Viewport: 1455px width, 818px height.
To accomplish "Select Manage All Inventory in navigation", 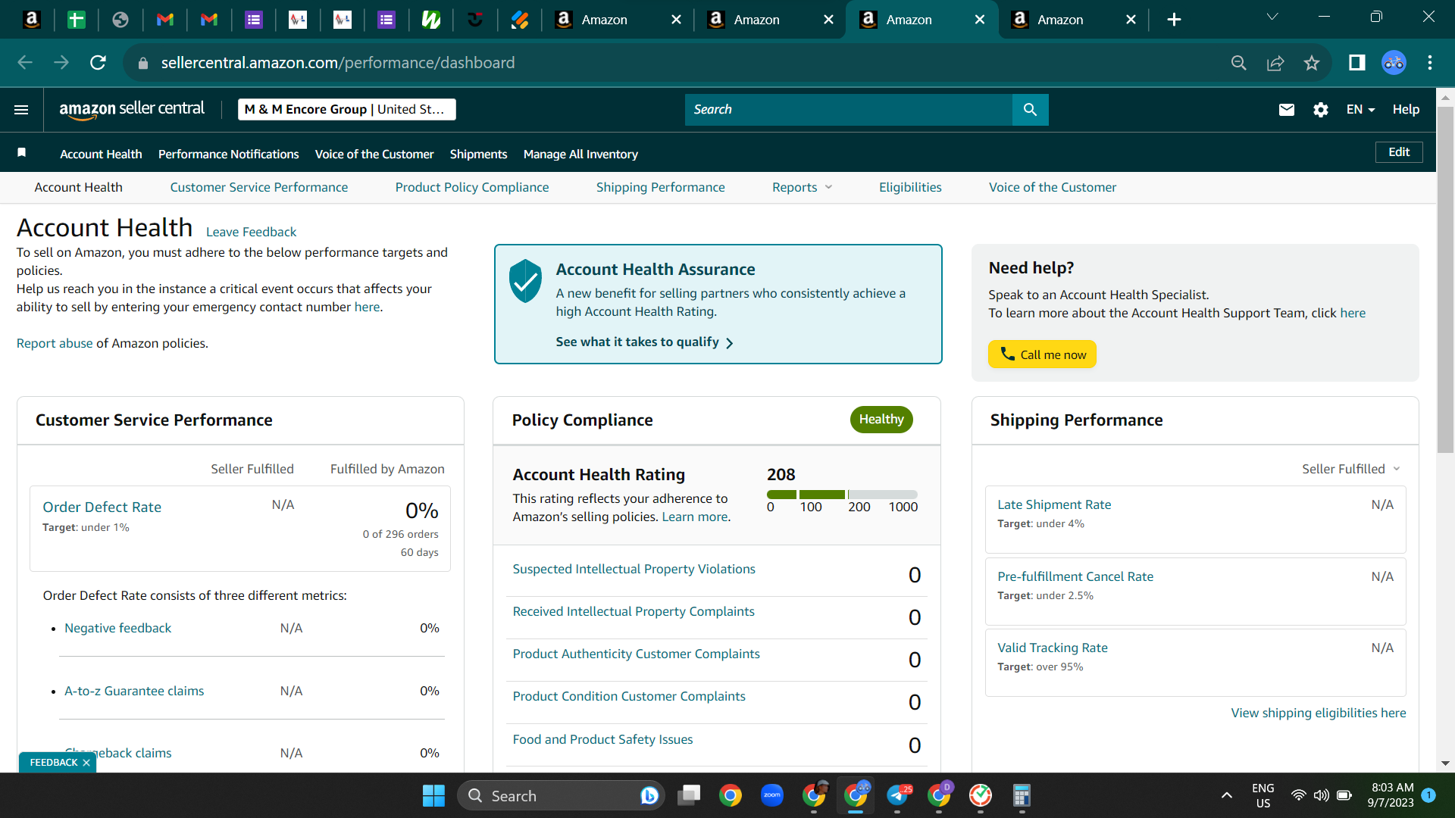I will [580, 154].
